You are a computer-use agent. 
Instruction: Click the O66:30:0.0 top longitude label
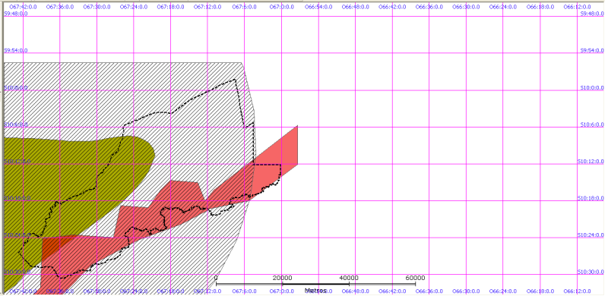pos(466,7)
